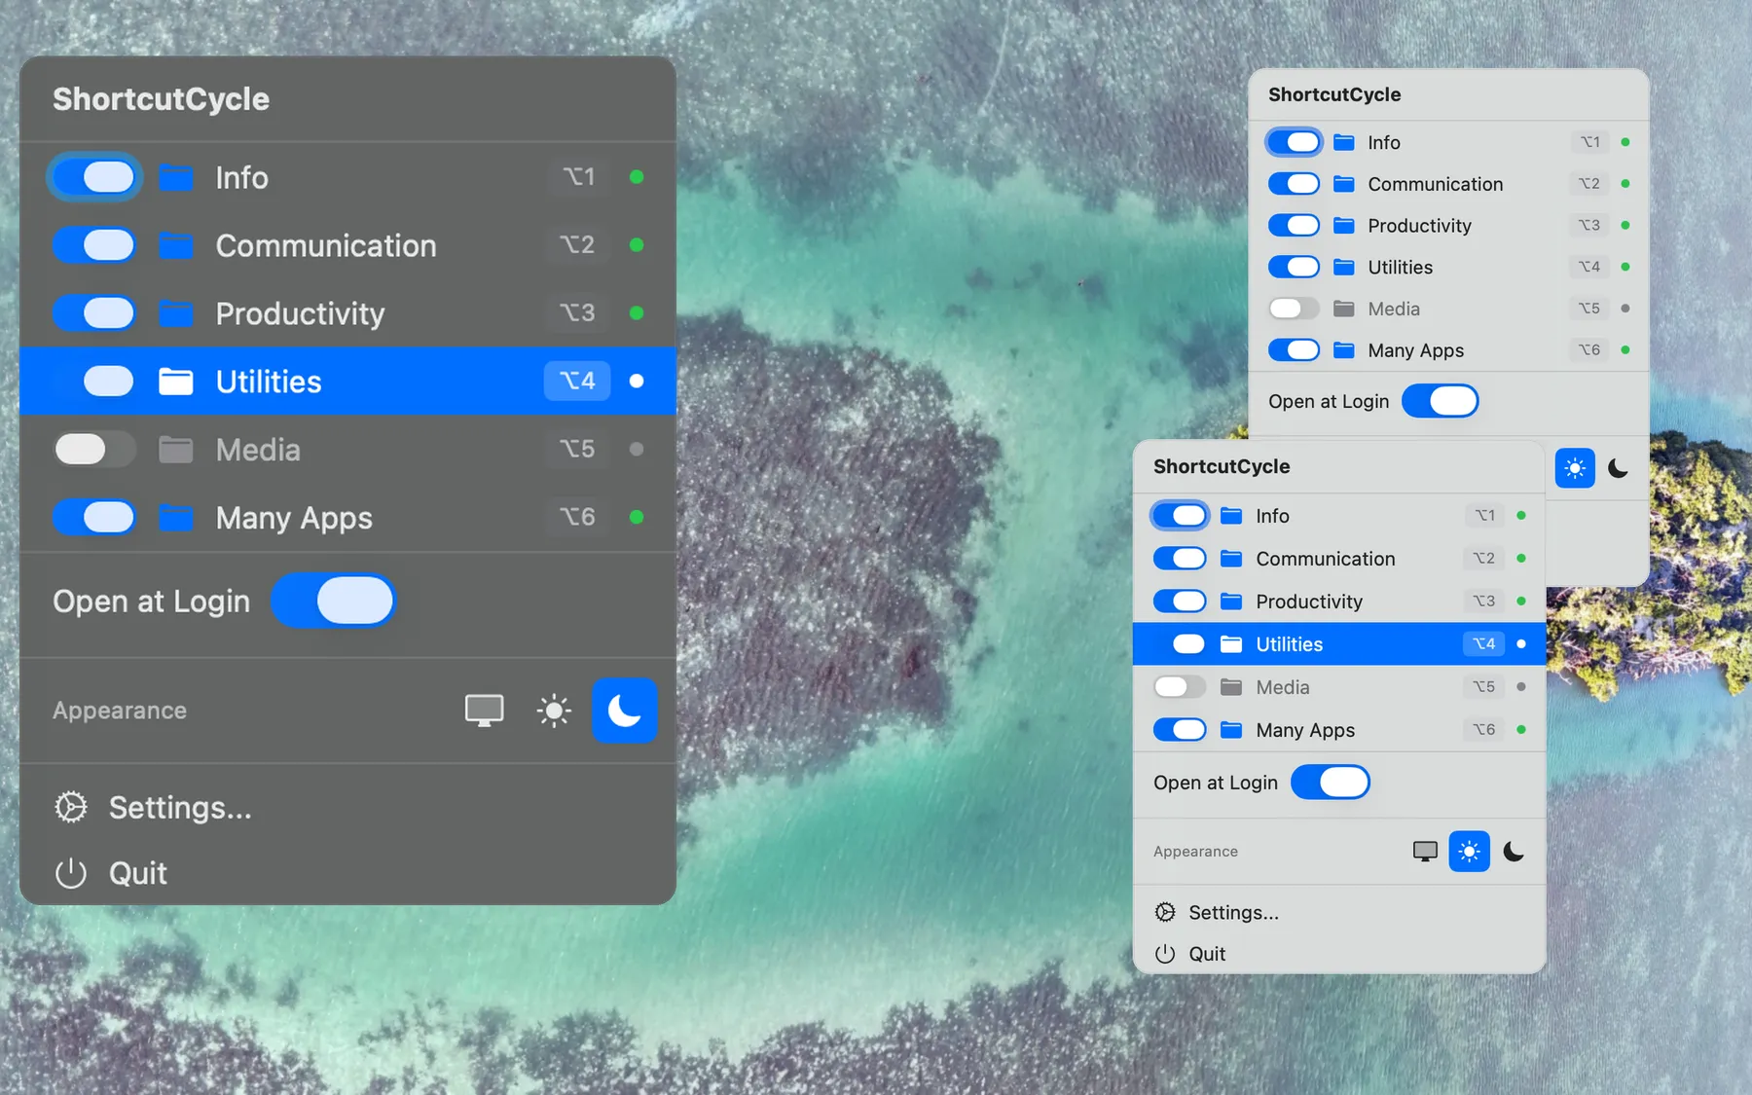The width and height of the screenshot is (1752, 1095).
Task: Switch off Productivity toggle in front light panel
Action: [1180, 601]
